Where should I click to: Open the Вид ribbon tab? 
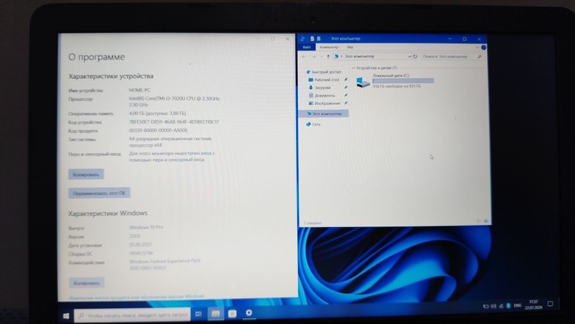pyautogui.click(x=350, y=47)
